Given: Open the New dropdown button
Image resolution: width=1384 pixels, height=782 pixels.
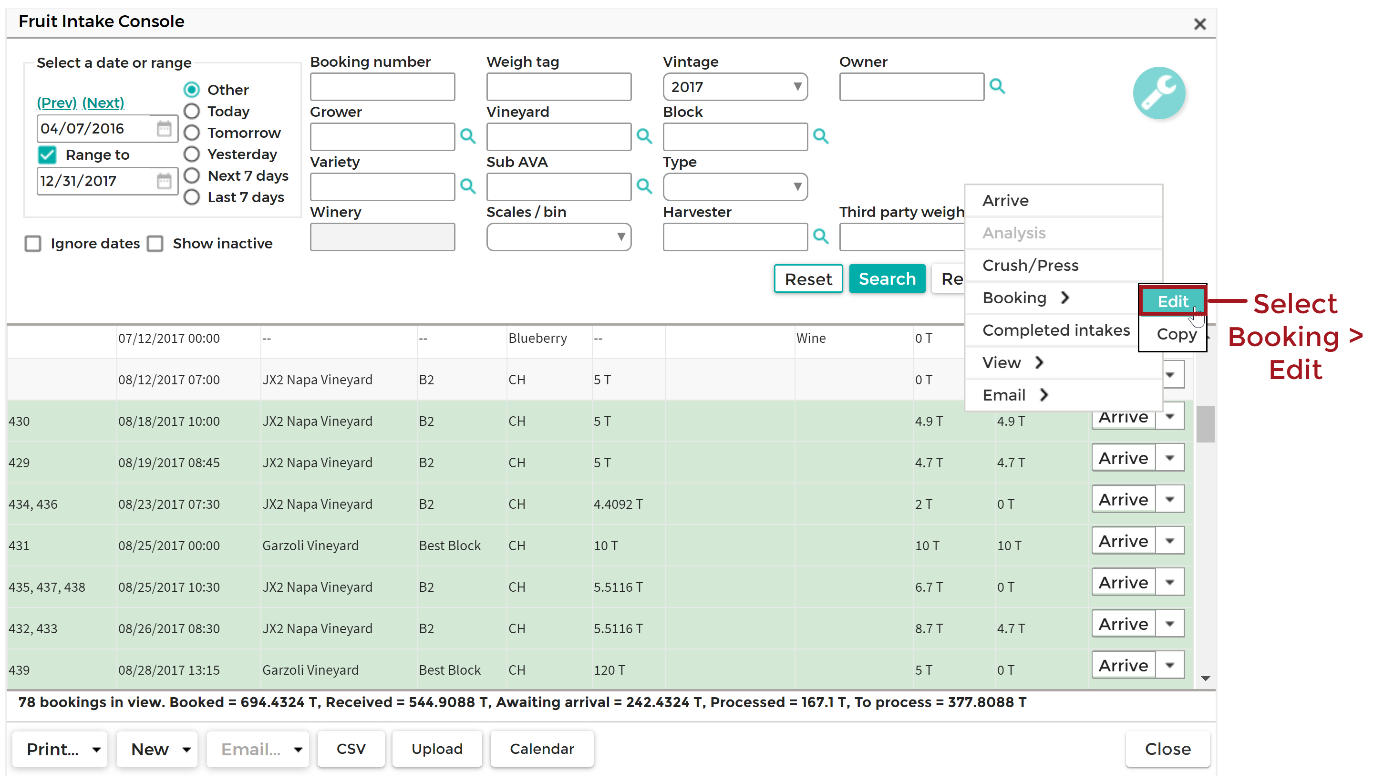Looking at the screenshot, I should [x=157, y=749].
